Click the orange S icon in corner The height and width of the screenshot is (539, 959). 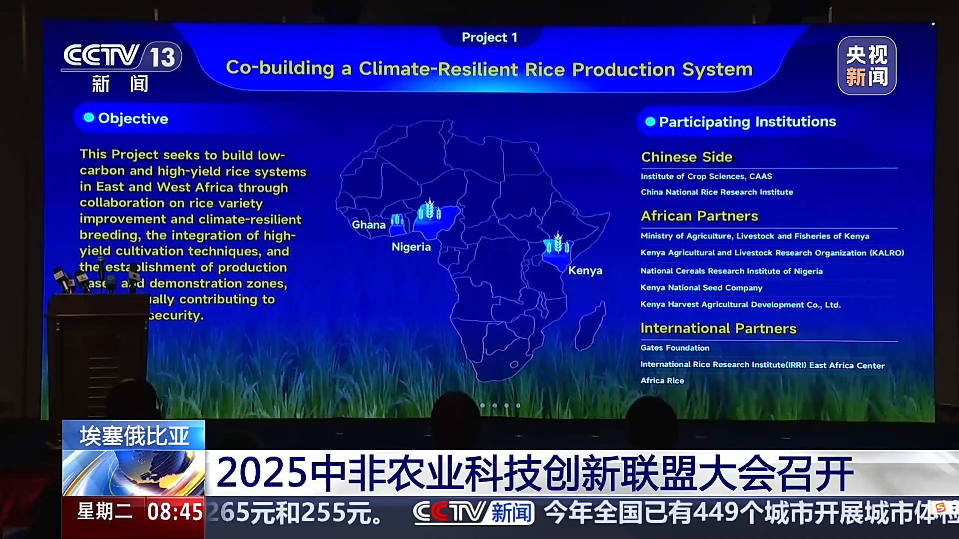[941, 508]
